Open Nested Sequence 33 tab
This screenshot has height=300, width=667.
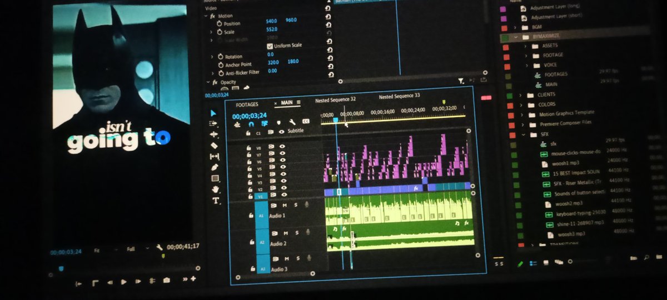[399, 96]
